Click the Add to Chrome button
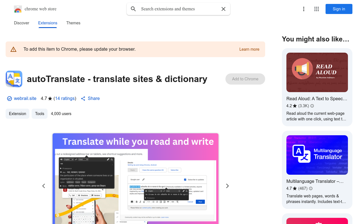This screenshot has height=224, width=358. (x=245, y=79)
